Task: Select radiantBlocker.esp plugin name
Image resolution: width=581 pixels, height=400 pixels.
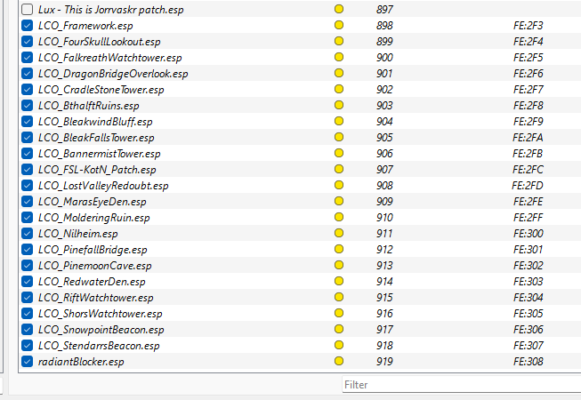Action: point(81,362)
